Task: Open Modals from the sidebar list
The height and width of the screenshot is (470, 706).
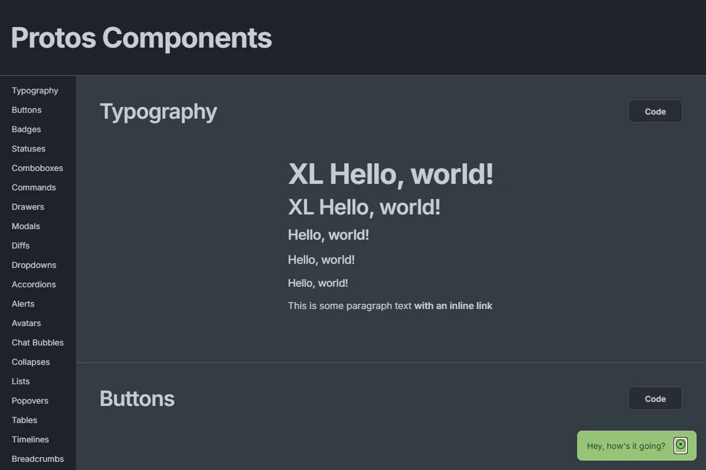Action: (26, 226)
